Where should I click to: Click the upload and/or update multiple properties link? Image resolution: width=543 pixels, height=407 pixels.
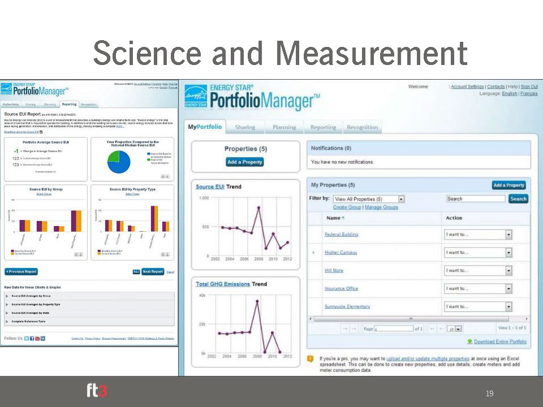click(x=428, y=358)
